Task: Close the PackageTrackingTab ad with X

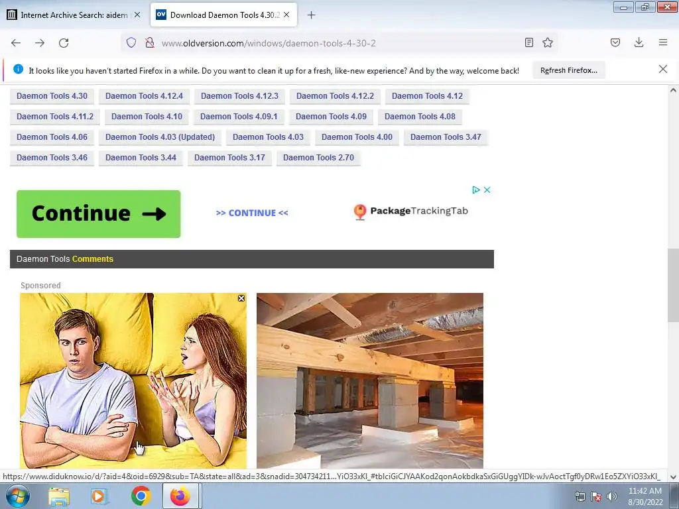Action: coord(487,190)
